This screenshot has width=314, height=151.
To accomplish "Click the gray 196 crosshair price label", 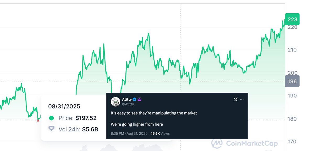I will coord(292,81).
